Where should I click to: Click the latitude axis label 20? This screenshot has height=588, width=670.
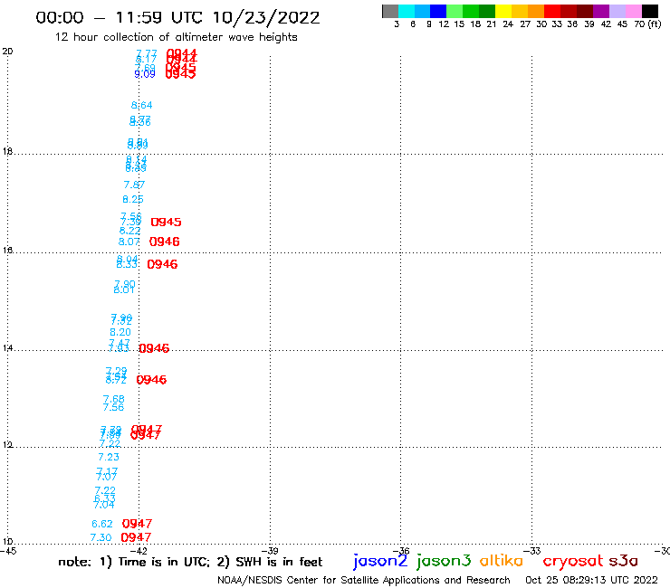click(7, 52)
